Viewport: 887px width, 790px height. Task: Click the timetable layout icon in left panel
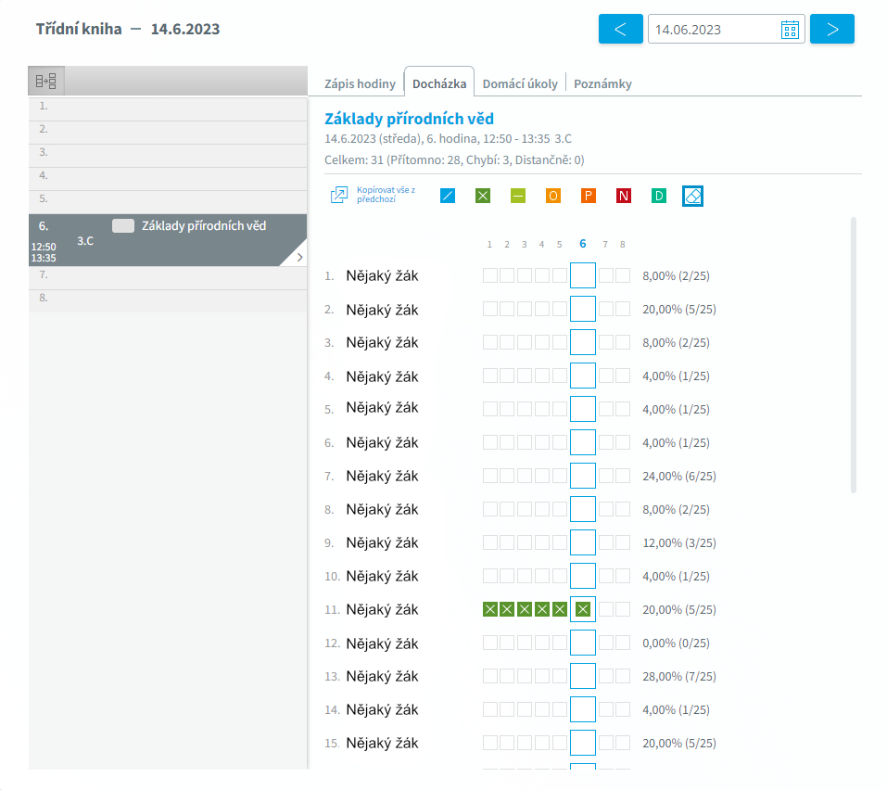pos(46,82)
